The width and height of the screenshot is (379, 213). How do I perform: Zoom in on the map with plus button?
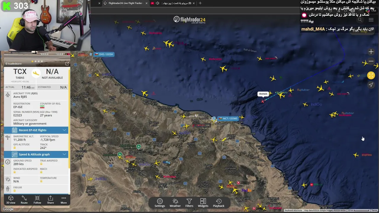coord(371,52)
